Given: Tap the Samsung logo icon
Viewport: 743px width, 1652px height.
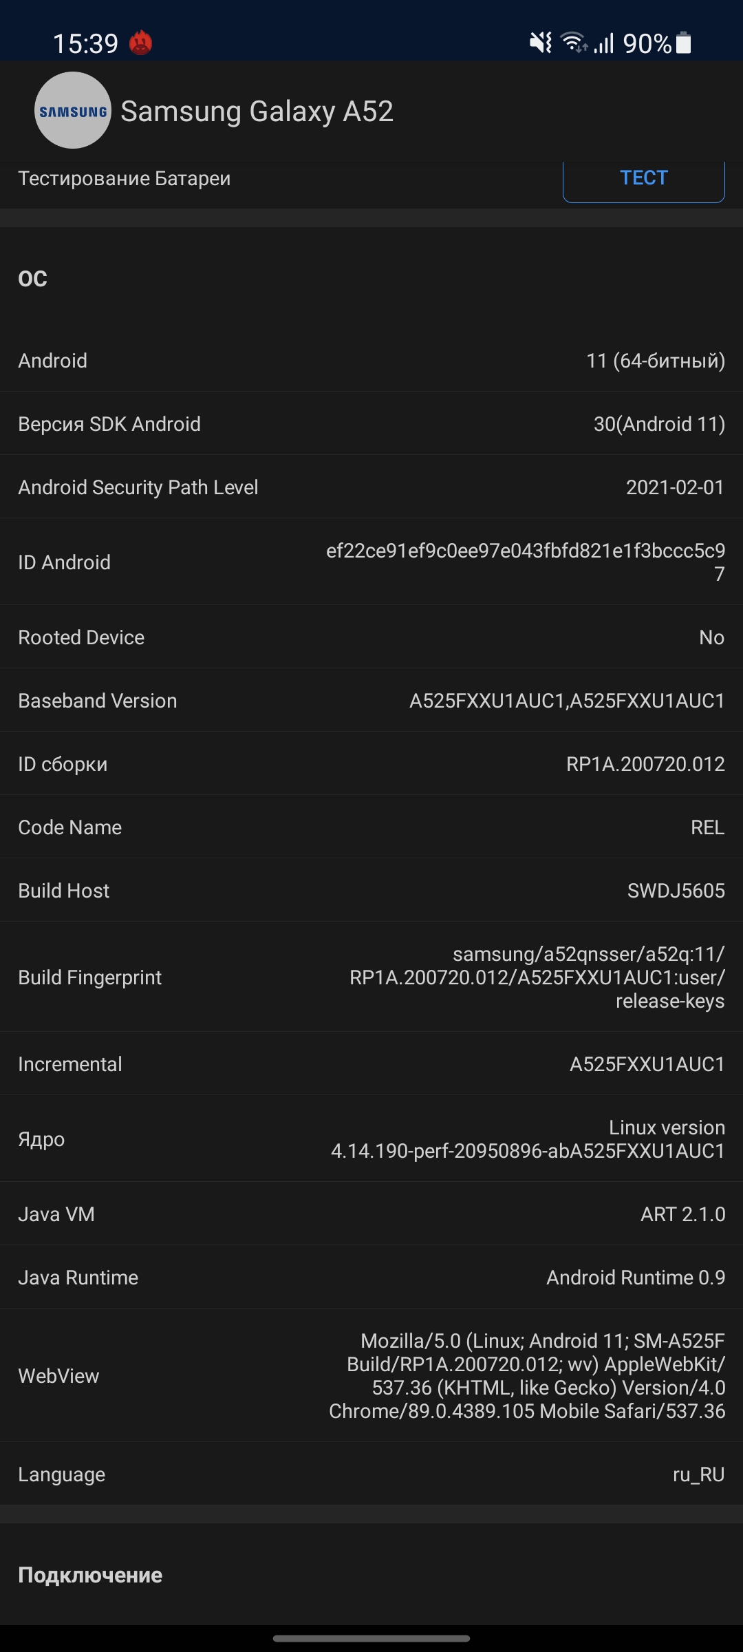Looking at the screenshot, I should click(73, 110).
